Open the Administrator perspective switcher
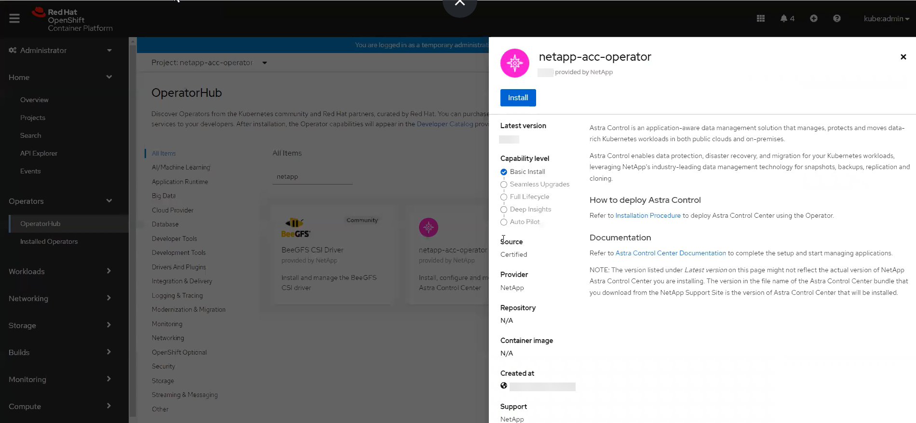This screenshot has width=916, height=423. click(x=60, y=50)
